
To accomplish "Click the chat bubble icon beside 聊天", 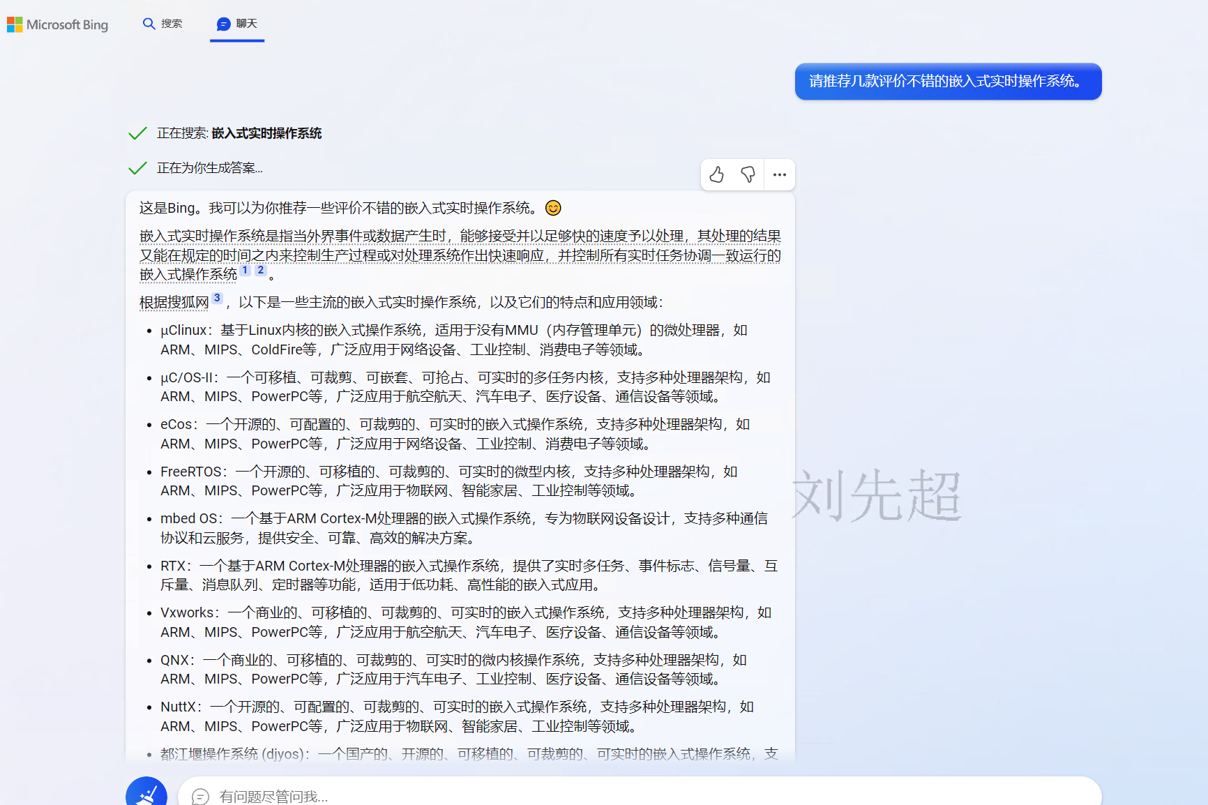I will 223,24.
